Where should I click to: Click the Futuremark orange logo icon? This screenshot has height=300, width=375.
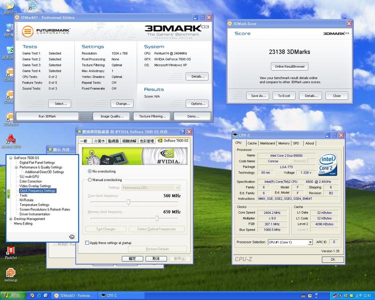click(27, 31)
